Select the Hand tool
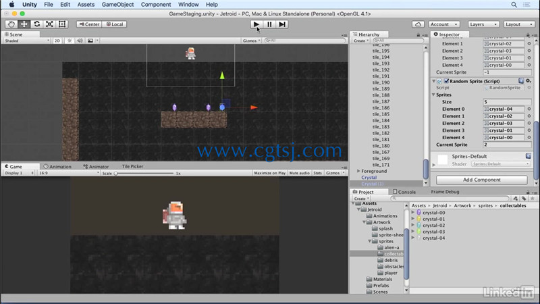 pos(11,24)
